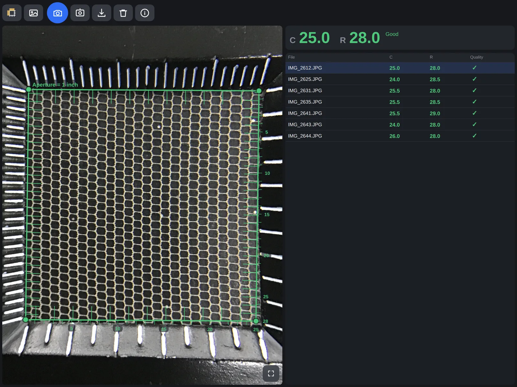This screenshot has width=517, height=387.
Task: Click the quality checkmark for IMG_2643.JPG
Action: [474, 124]
